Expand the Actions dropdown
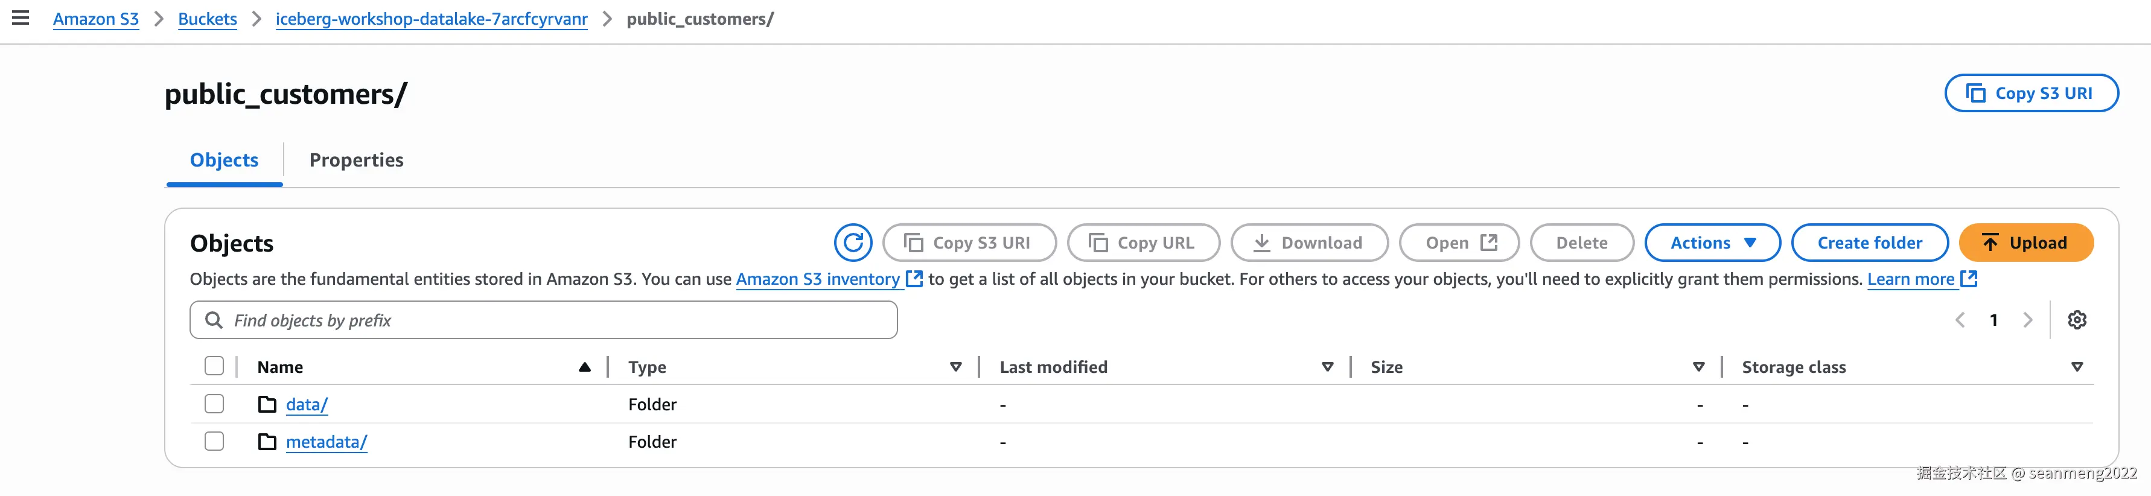The height and width of the screenshot is (496, 2151). [1712, 243]
